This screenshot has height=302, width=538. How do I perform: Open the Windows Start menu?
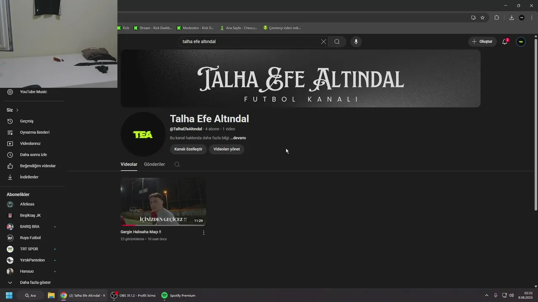(9, 295)
